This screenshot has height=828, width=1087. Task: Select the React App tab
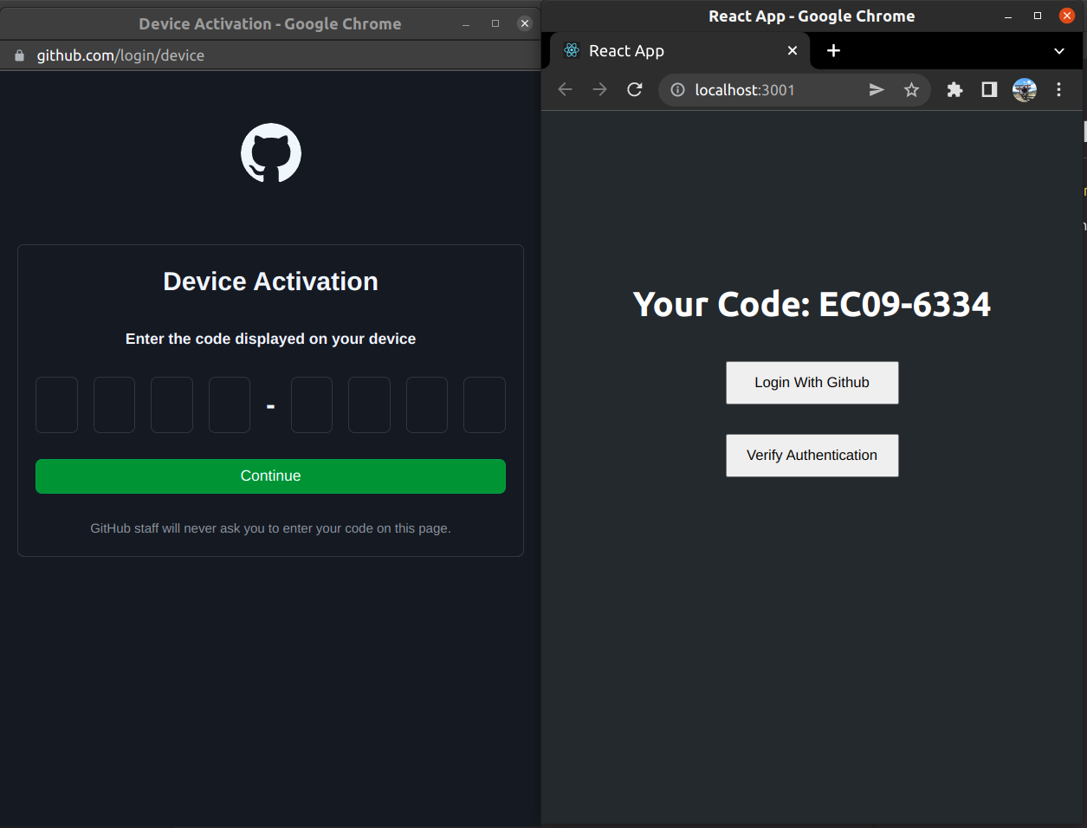(680, 50)
